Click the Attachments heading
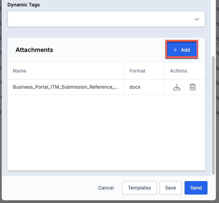 pyautogui.click(x=34, y=50)
